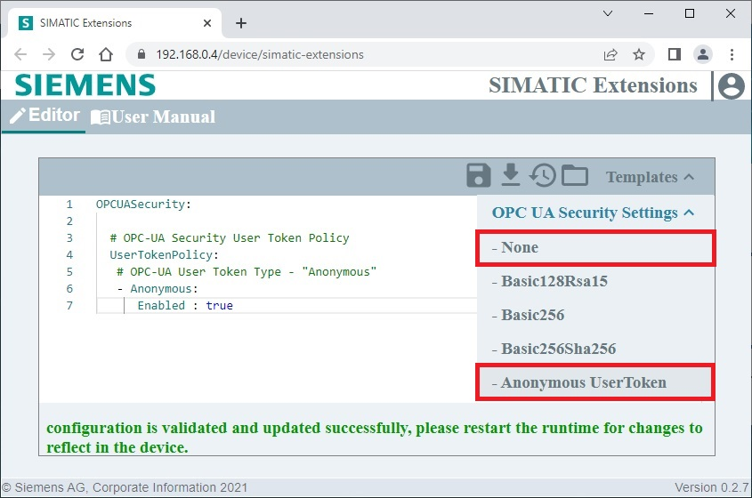Open a new browser tab with plus
Viewport: 752px width, 498px height.
coord(241,22)
